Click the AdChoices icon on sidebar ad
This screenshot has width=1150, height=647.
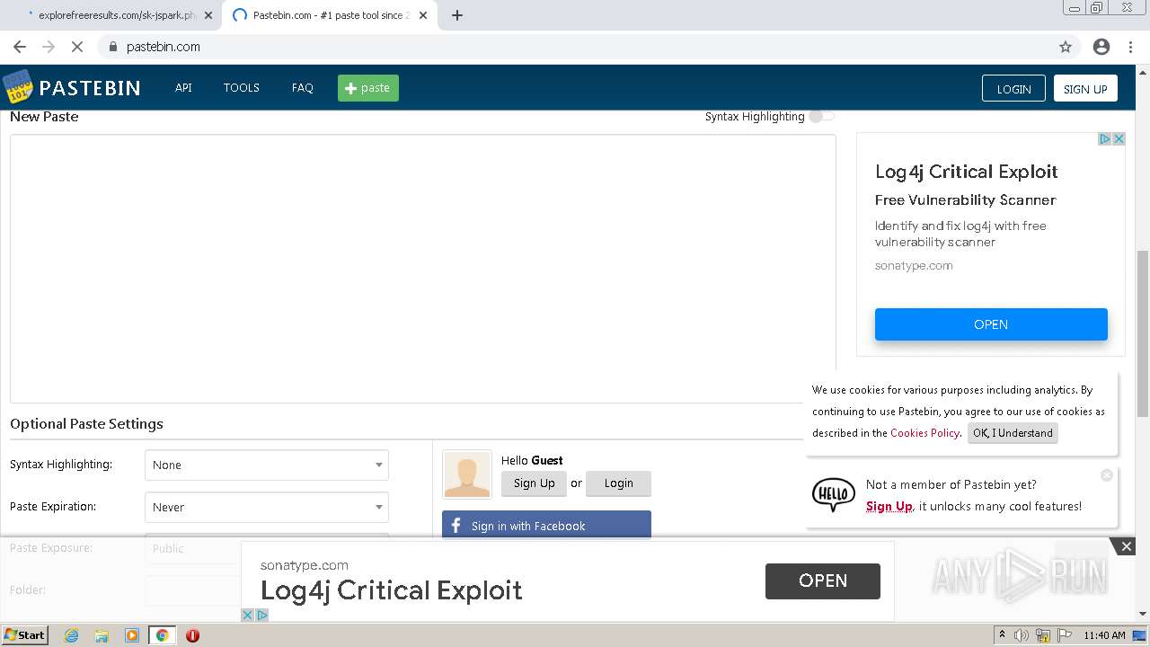(1106, 138)
